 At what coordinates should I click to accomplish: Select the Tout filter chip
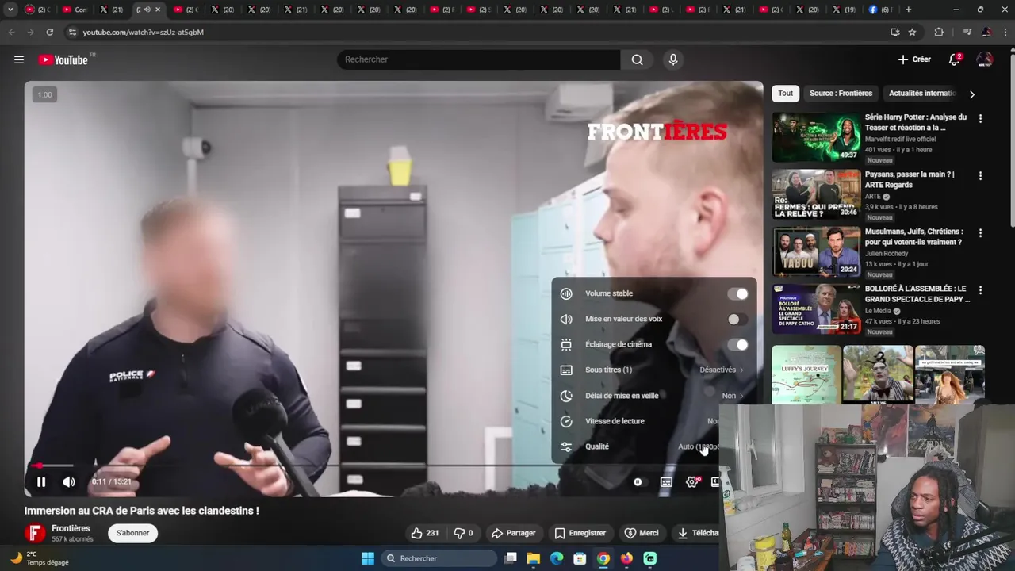tap(785, 94)
